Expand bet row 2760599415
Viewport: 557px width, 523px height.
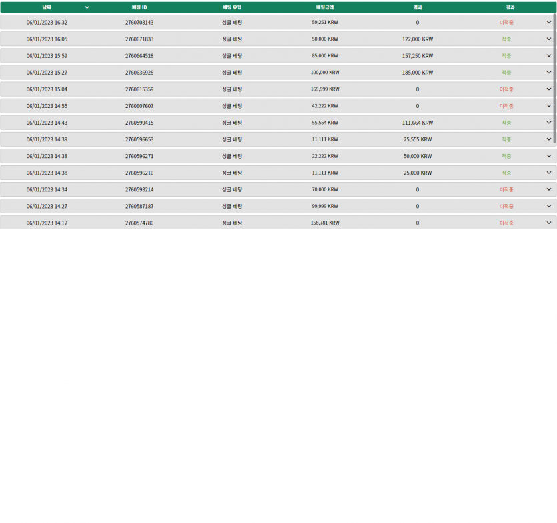549,122
